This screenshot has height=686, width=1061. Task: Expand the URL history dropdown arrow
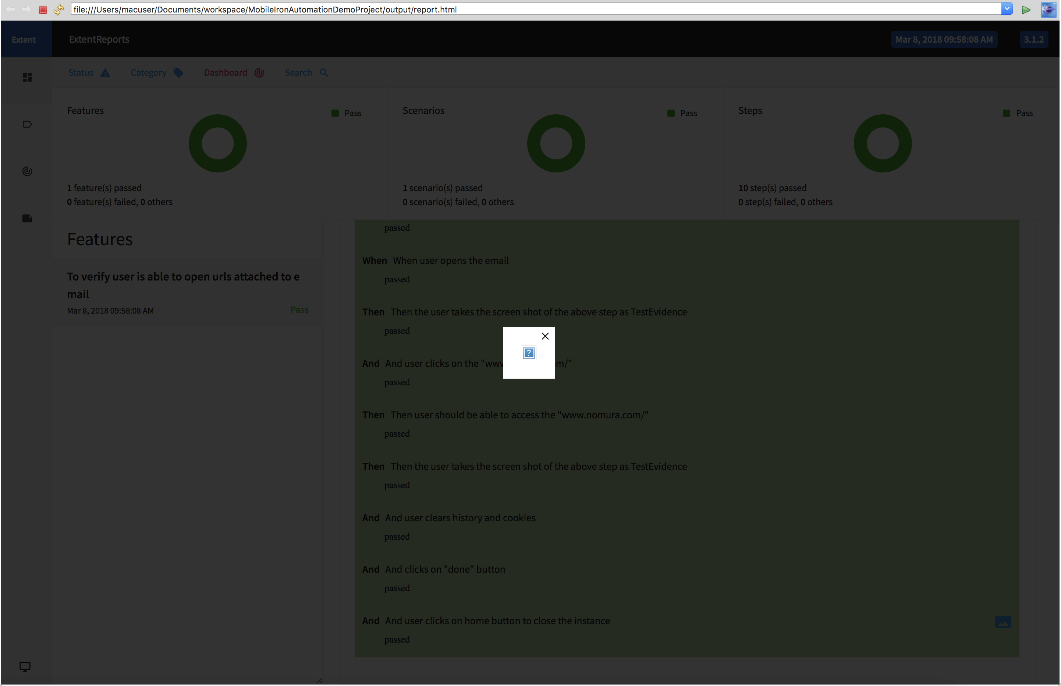1007,9
